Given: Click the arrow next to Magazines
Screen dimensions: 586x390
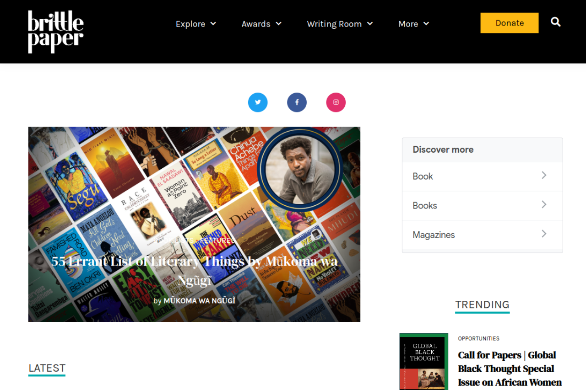Looking at the screenshot, I should (x=544, y=234).
